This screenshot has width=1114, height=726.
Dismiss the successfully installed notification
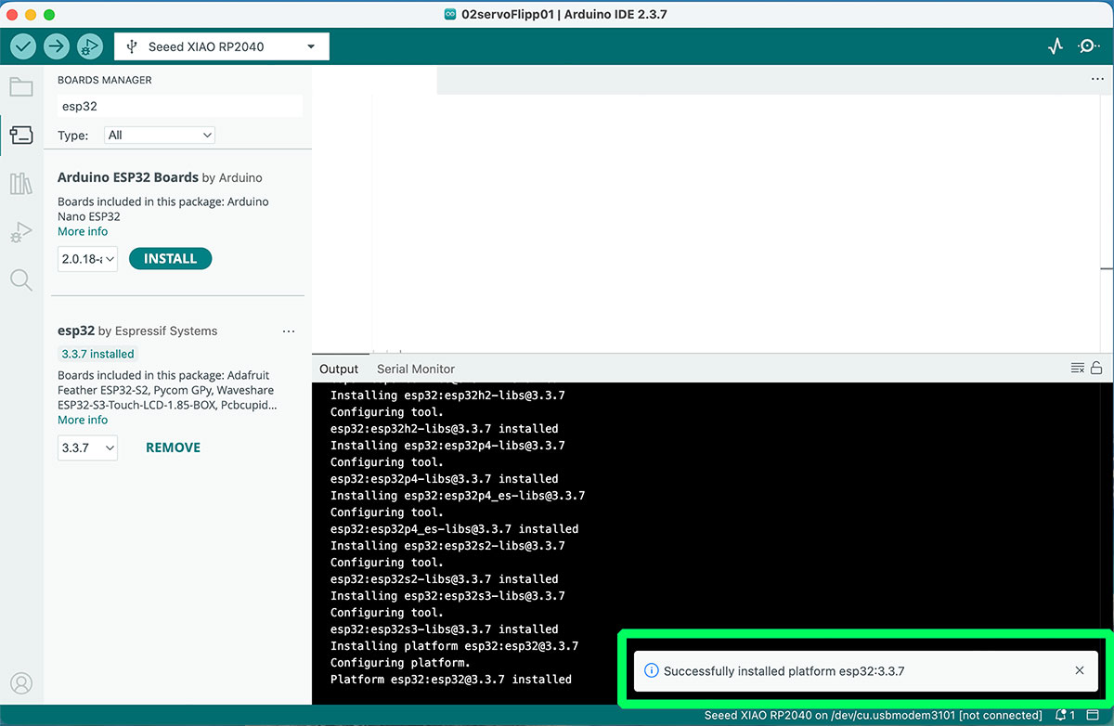(1080, 670)
